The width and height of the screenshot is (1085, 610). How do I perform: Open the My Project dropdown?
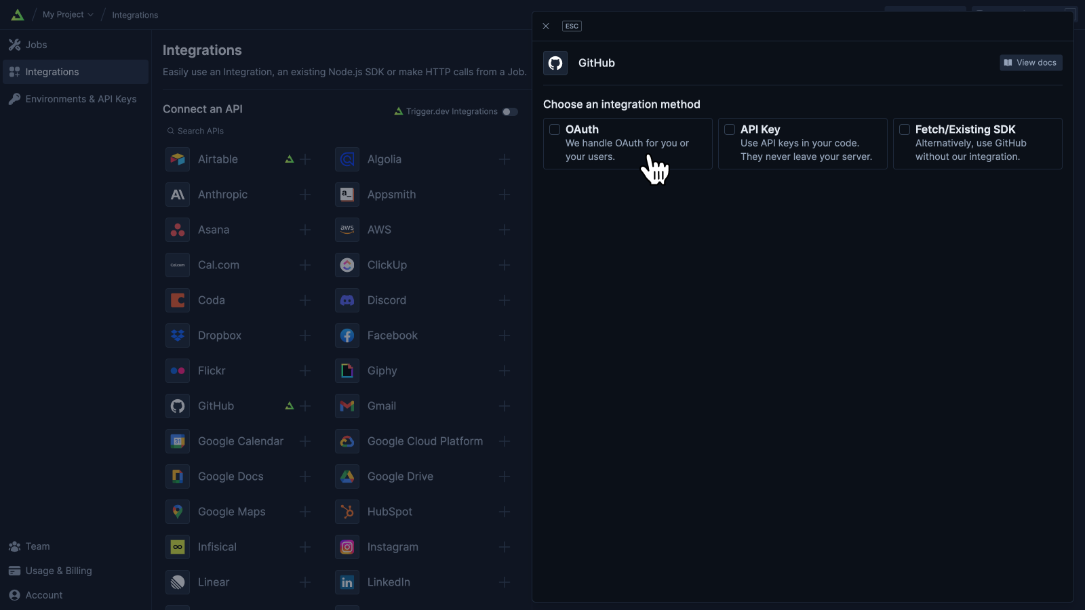click(68, 14)
